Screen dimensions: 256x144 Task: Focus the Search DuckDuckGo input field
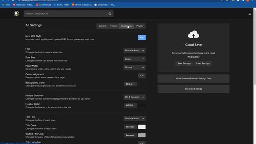(x=66, y=14)
